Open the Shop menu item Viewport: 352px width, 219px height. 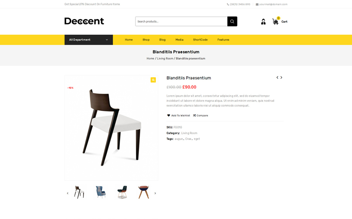click(146, 40)
